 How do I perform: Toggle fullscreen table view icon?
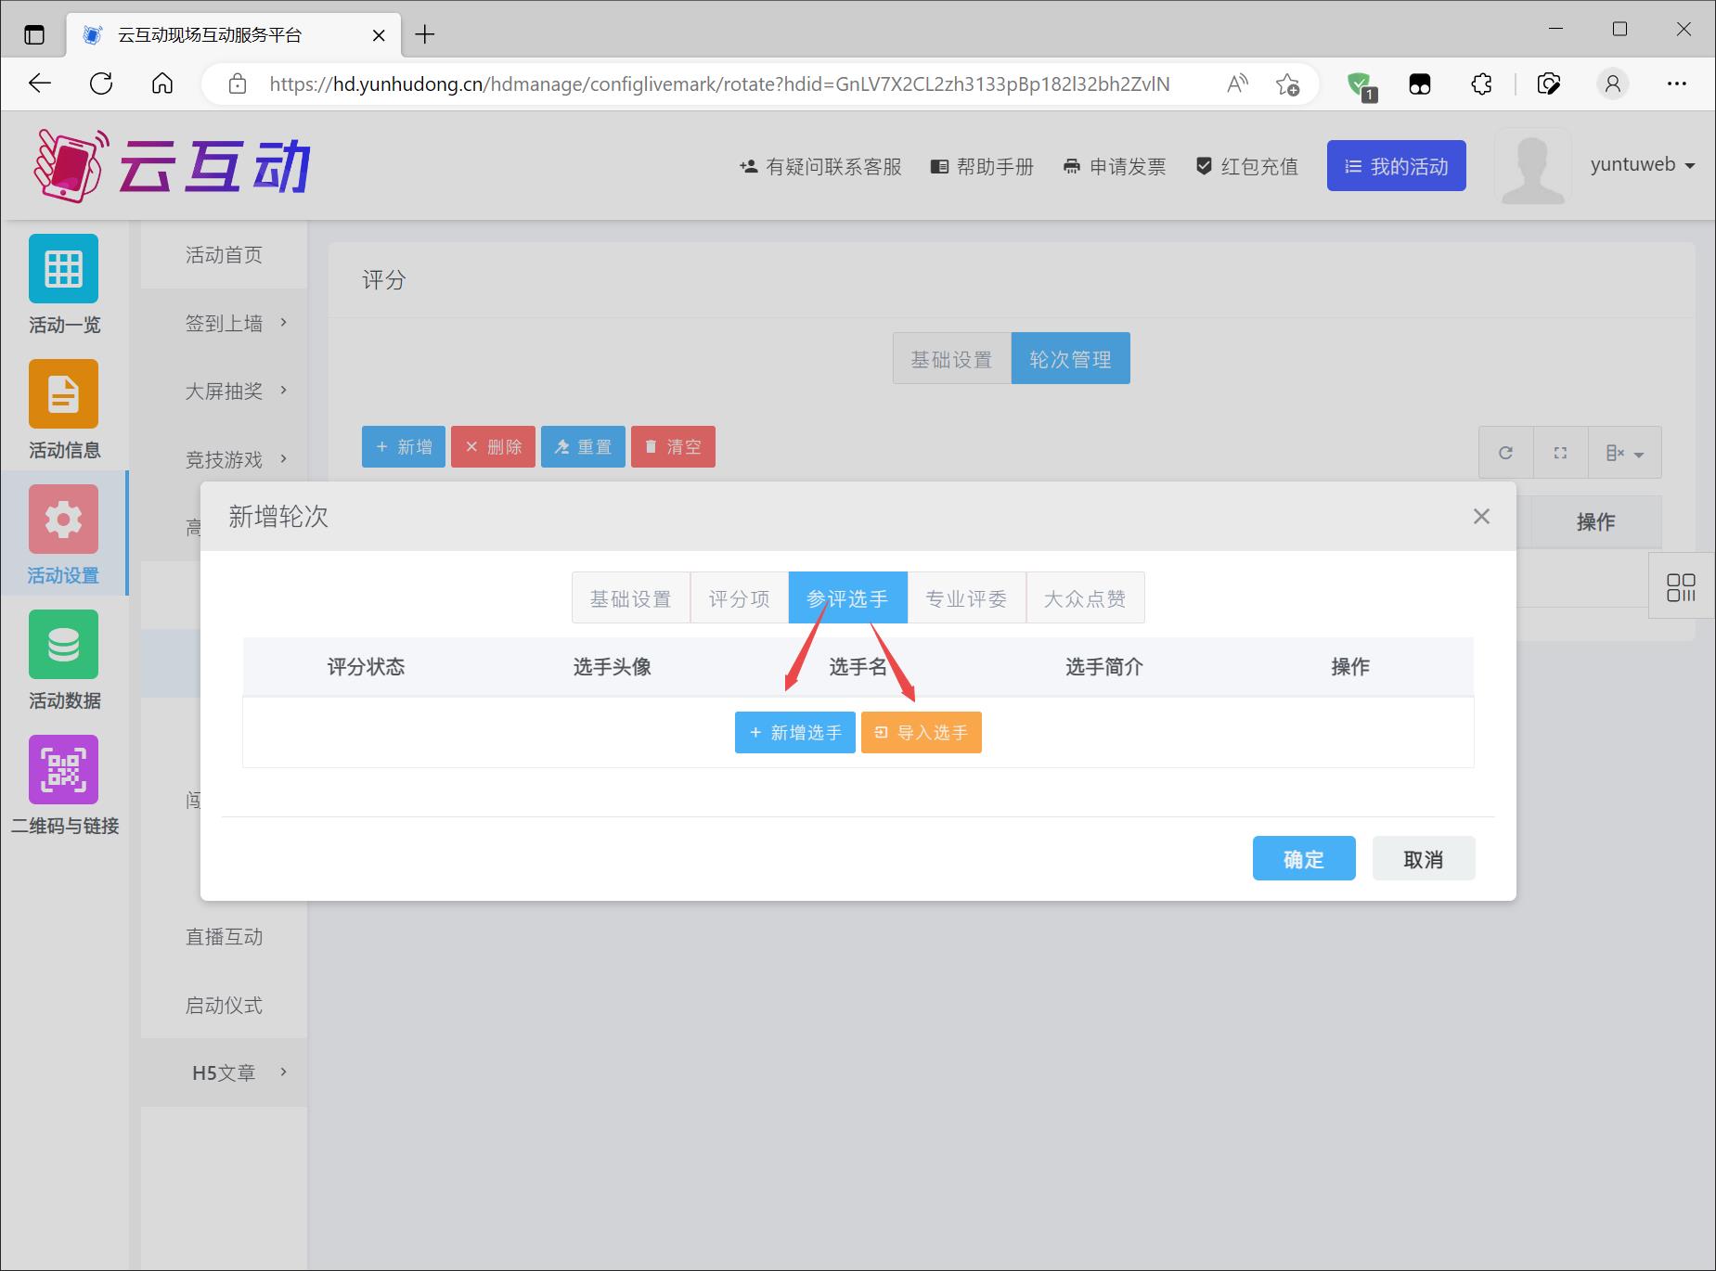pyautogui.click(x=1560, y=453)
